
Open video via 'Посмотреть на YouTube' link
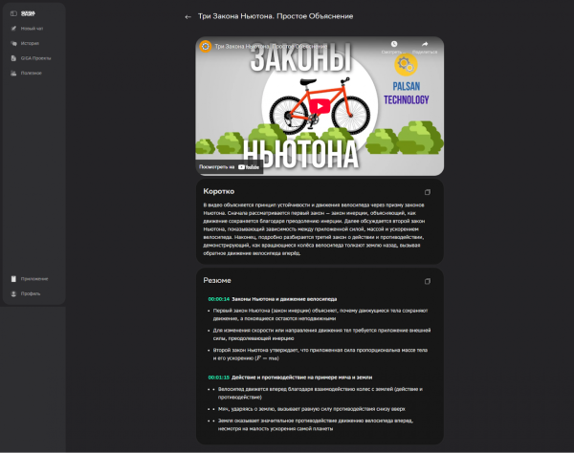point(231,166)
